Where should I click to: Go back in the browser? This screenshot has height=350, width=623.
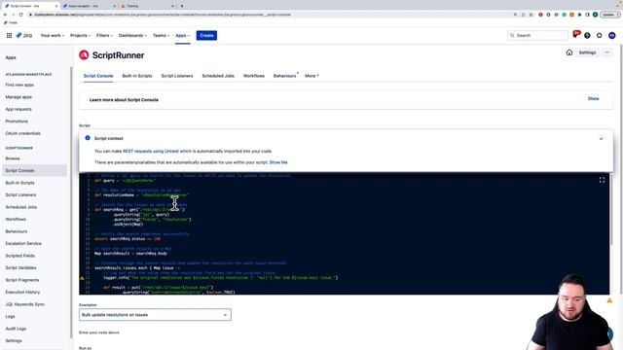(x=5, y=15)
